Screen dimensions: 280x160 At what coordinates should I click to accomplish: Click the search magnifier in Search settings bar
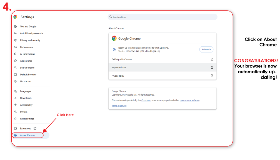pos(111,17)
